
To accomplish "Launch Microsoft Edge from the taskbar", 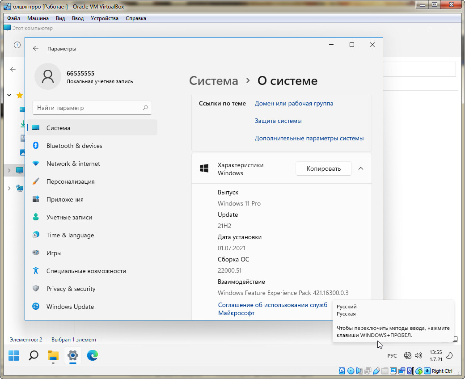I will (x=93, y=356).
